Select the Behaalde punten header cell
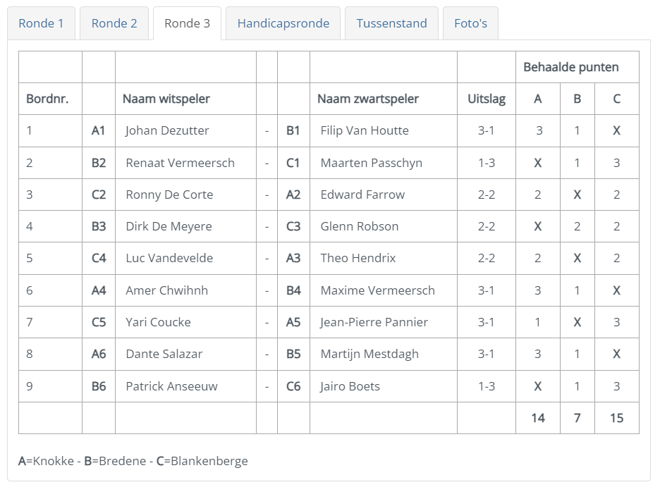The height and width of the screenshot is (487, 660). tap(577, 67)
